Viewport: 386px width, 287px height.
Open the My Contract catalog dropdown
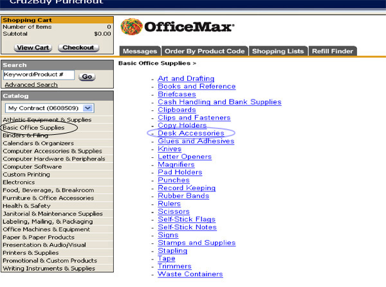[x=50, y=108]
